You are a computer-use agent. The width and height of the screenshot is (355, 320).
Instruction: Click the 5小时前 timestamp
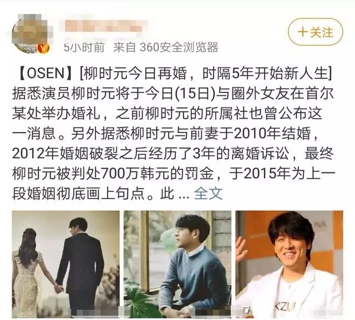click(84, 47)
